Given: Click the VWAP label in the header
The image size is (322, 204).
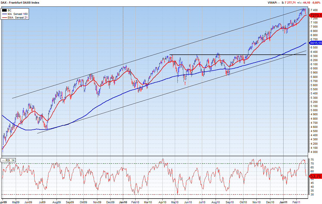Looking at the screenshot, I should [272, 3].
